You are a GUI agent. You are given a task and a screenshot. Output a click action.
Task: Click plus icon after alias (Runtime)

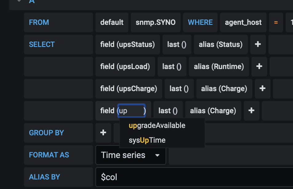tap(259, 67)
